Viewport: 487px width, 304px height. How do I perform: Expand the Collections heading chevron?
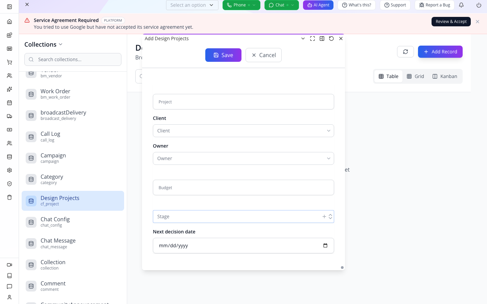coord(61,45)
